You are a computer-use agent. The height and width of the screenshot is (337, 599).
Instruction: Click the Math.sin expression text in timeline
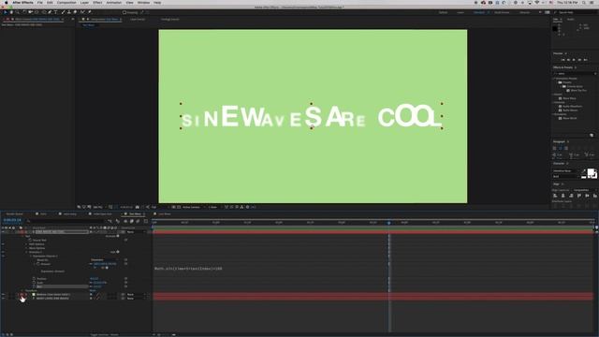[x=188, y=269]
